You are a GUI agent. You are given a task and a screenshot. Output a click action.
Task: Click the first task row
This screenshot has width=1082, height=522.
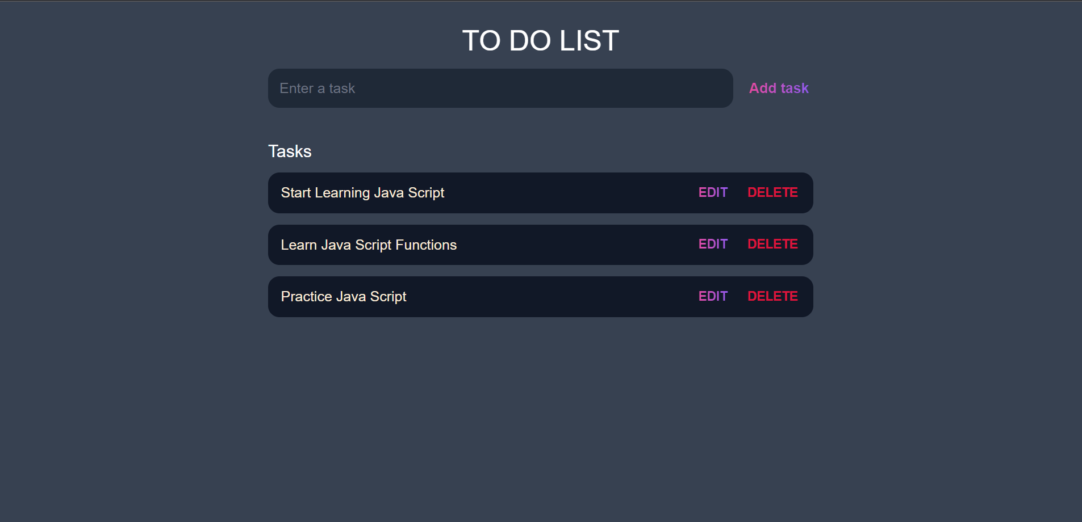click(x=540, y=192)
